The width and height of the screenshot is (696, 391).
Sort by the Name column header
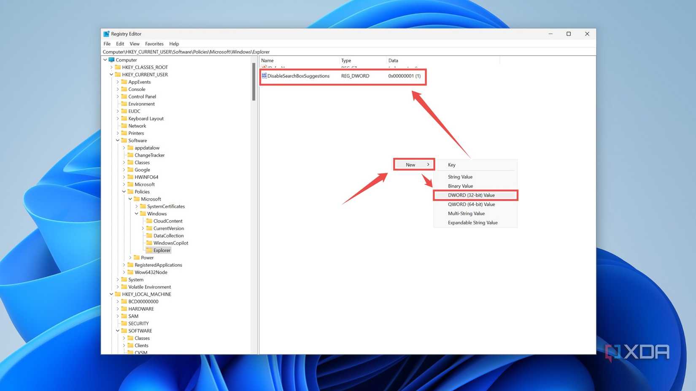[299, 60]
